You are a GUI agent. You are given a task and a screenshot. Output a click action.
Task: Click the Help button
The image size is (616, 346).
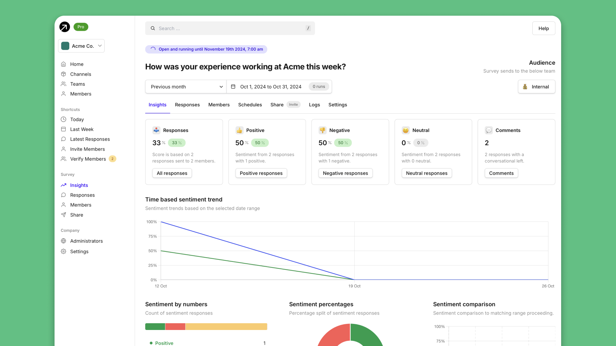[x=543, y=28]
